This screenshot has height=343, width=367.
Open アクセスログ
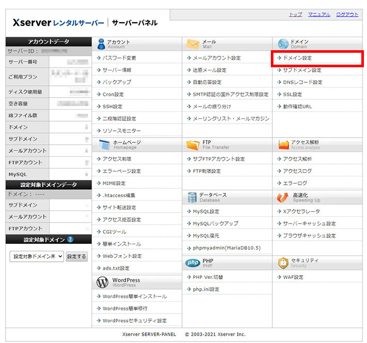(297, 171)
